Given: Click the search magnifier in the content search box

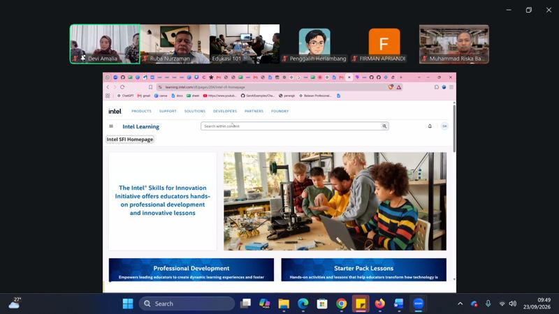Looking at the screenshot, I should 384,126.
